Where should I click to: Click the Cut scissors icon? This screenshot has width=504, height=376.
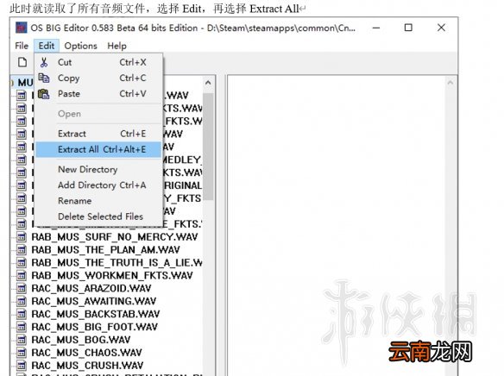[x=44, y=62]
